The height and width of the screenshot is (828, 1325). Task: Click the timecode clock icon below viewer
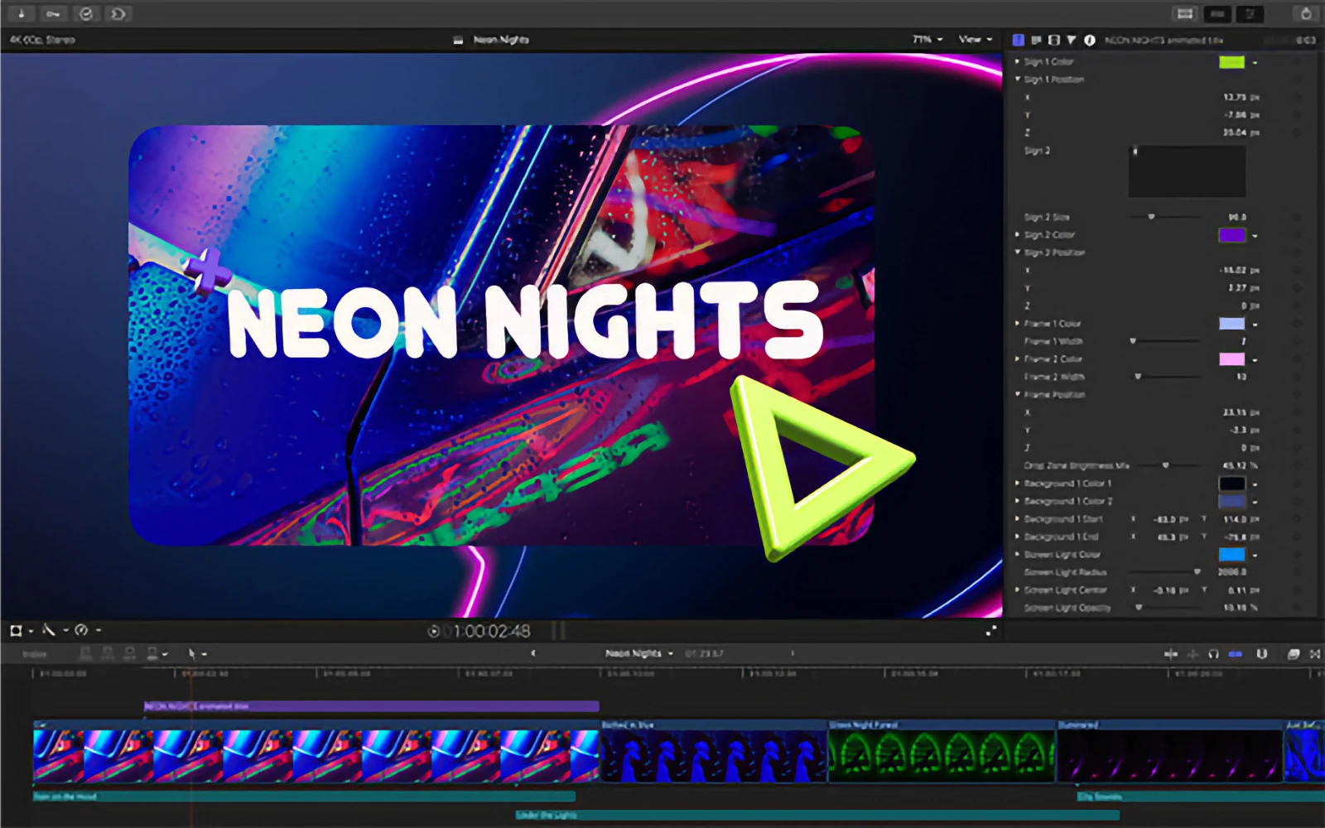[433, 632]
